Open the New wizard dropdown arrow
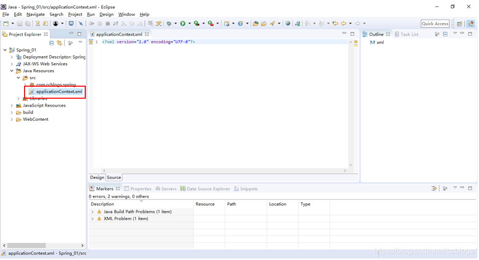This screenshot has height=260, width=479. (x=13, y=24)
